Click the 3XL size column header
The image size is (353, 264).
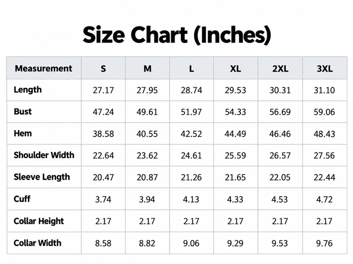(325, 69)
